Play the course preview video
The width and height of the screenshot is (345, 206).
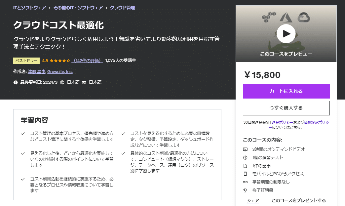point(286,33)
